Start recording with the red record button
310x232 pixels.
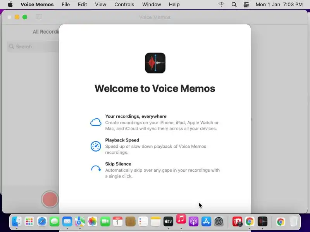pyautogui.click(x=50, y=199)
